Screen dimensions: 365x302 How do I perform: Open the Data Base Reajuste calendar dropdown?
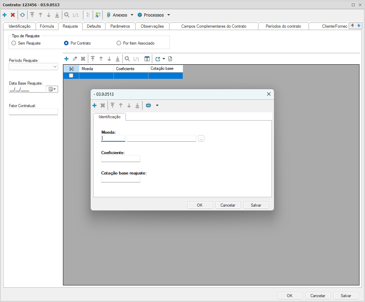(x=52, y=89)
